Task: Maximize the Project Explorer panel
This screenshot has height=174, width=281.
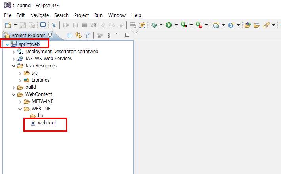Action: 127,35
